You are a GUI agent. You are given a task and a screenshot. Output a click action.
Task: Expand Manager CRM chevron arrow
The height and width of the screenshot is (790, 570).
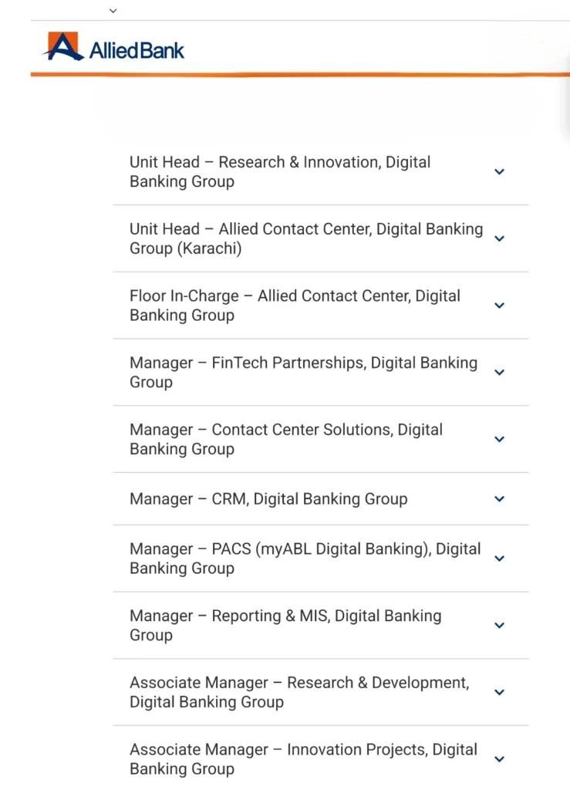pos(499,499)
